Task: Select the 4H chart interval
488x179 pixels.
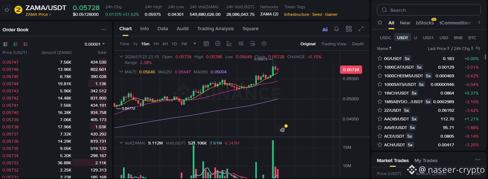Action: point(165,44)
